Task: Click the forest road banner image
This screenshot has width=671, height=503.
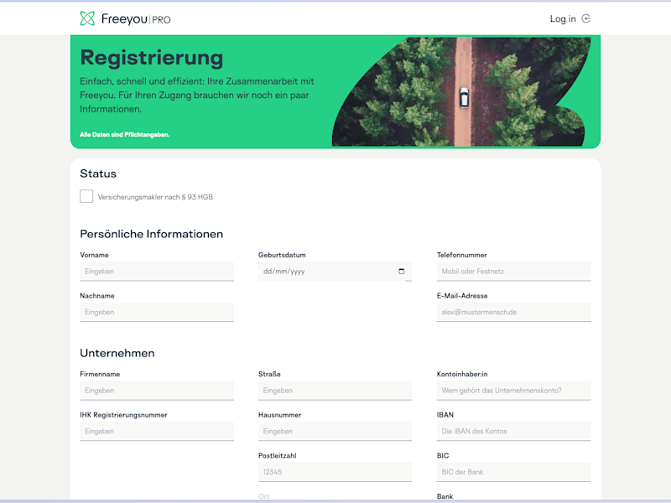Action: tap(461, 91)
